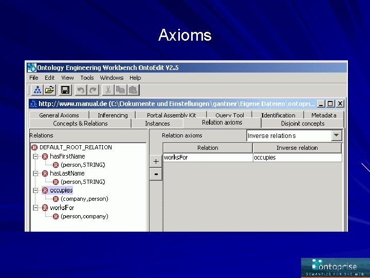Switch to the General Axioms tab

(x=59, y=115)
